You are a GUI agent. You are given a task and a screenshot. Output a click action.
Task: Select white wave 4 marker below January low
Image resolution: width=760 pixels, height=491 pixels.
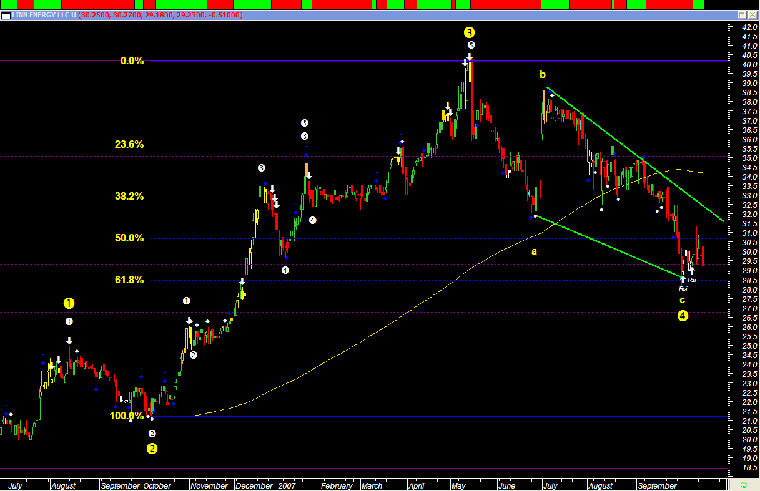tap(285, 270)
